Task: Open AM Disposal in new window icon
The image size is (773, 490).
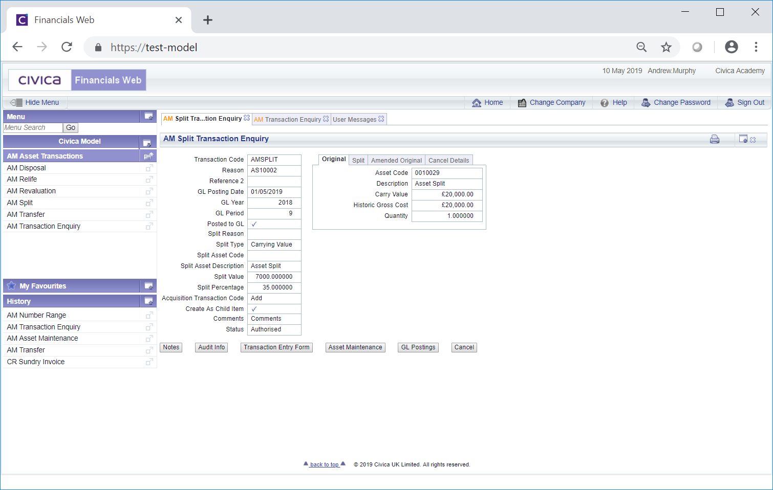Action: tap(149, 168)
